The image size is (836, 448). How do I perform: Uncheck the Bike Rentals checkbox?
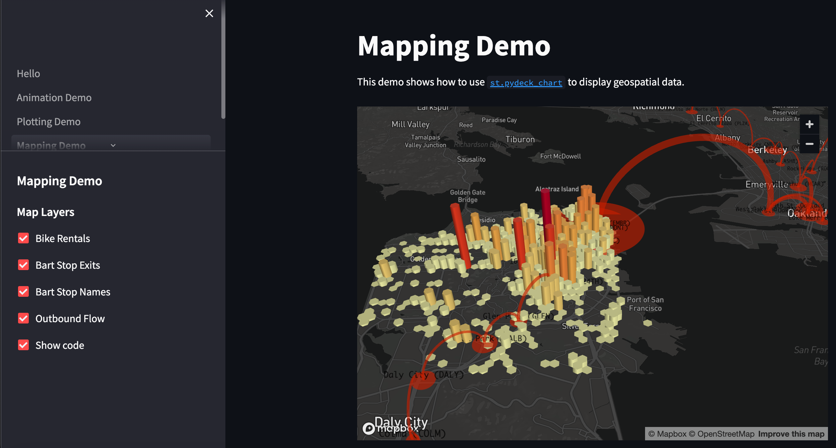[23, 238]
